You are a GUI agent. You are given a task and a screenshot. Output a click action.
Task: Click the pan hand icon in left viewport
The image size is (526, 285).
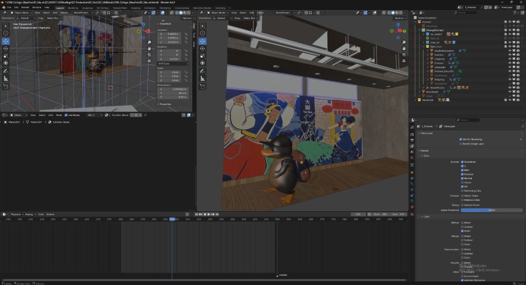[x=149, y=48]
